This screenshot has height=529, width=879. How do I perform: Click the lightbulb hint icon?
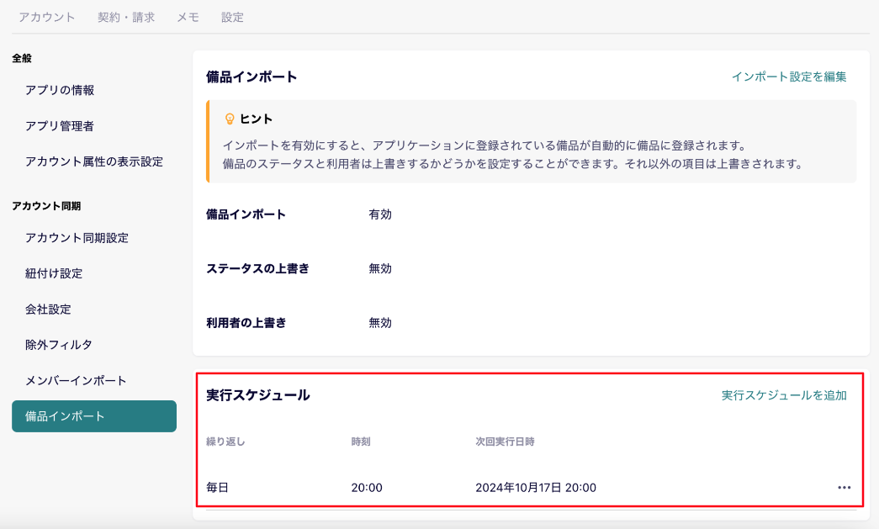pyautogui.click(x=229, y=119)
